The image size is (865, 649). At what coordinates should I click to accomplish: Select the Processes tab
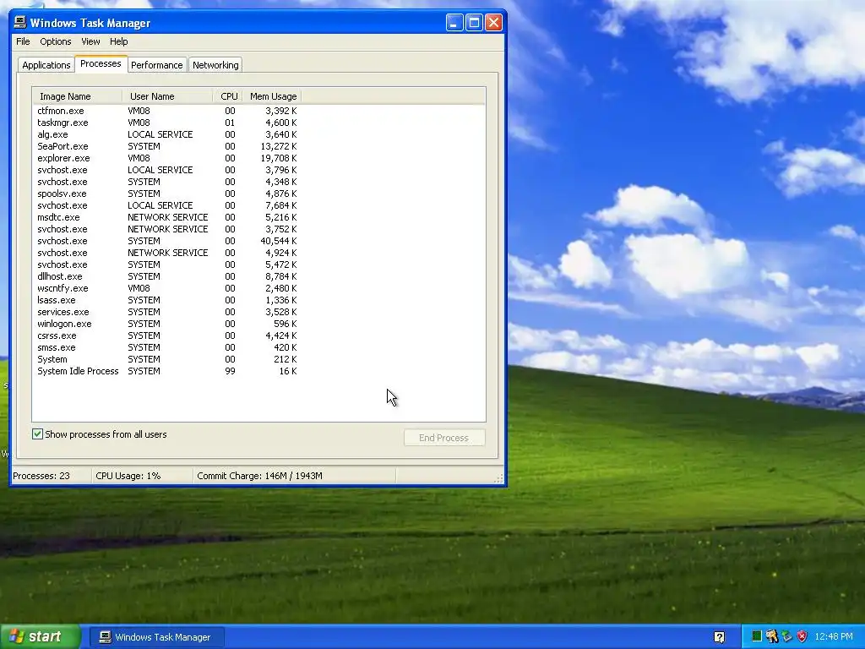[101, 63]
